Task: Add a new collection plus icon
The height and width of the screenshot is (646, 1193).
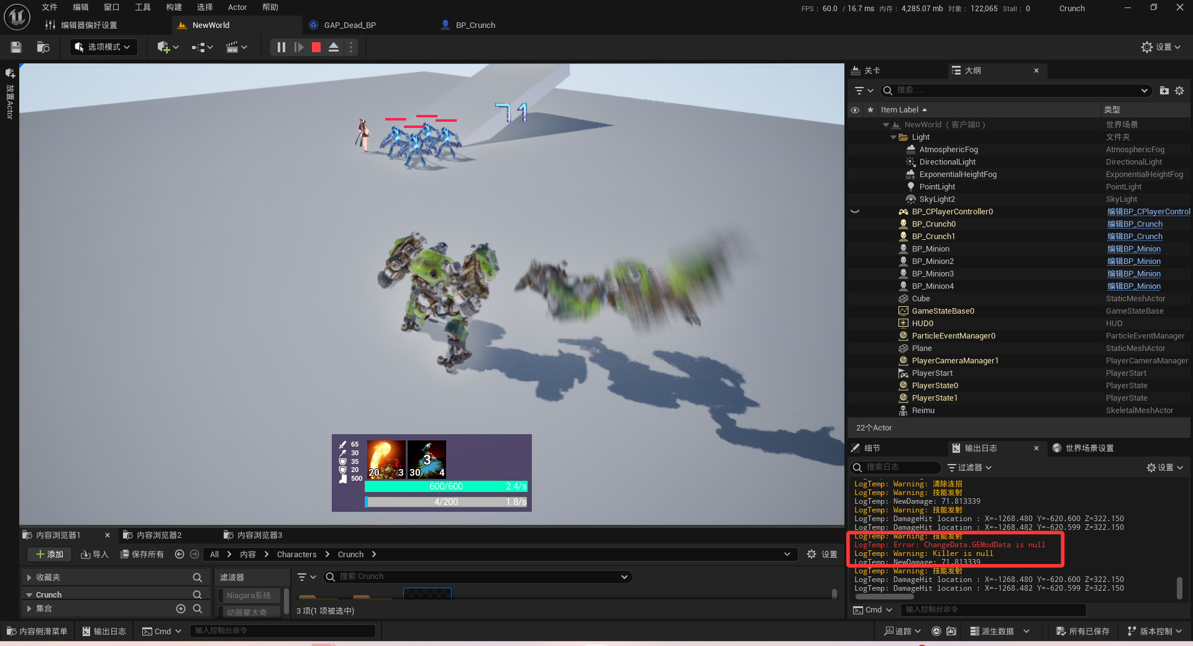Action: click(x=181, y=609)
